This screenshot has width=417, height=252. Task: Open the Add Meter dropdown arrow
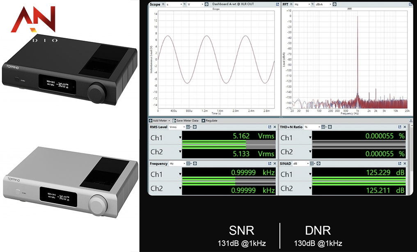169,121
